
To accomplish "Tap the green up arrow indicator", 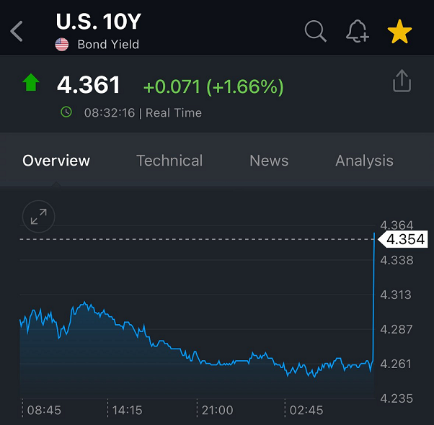I will pos(30,83).
